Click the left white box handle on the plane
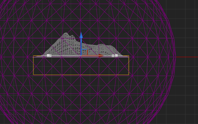The image size is (198, 124). 49,55
